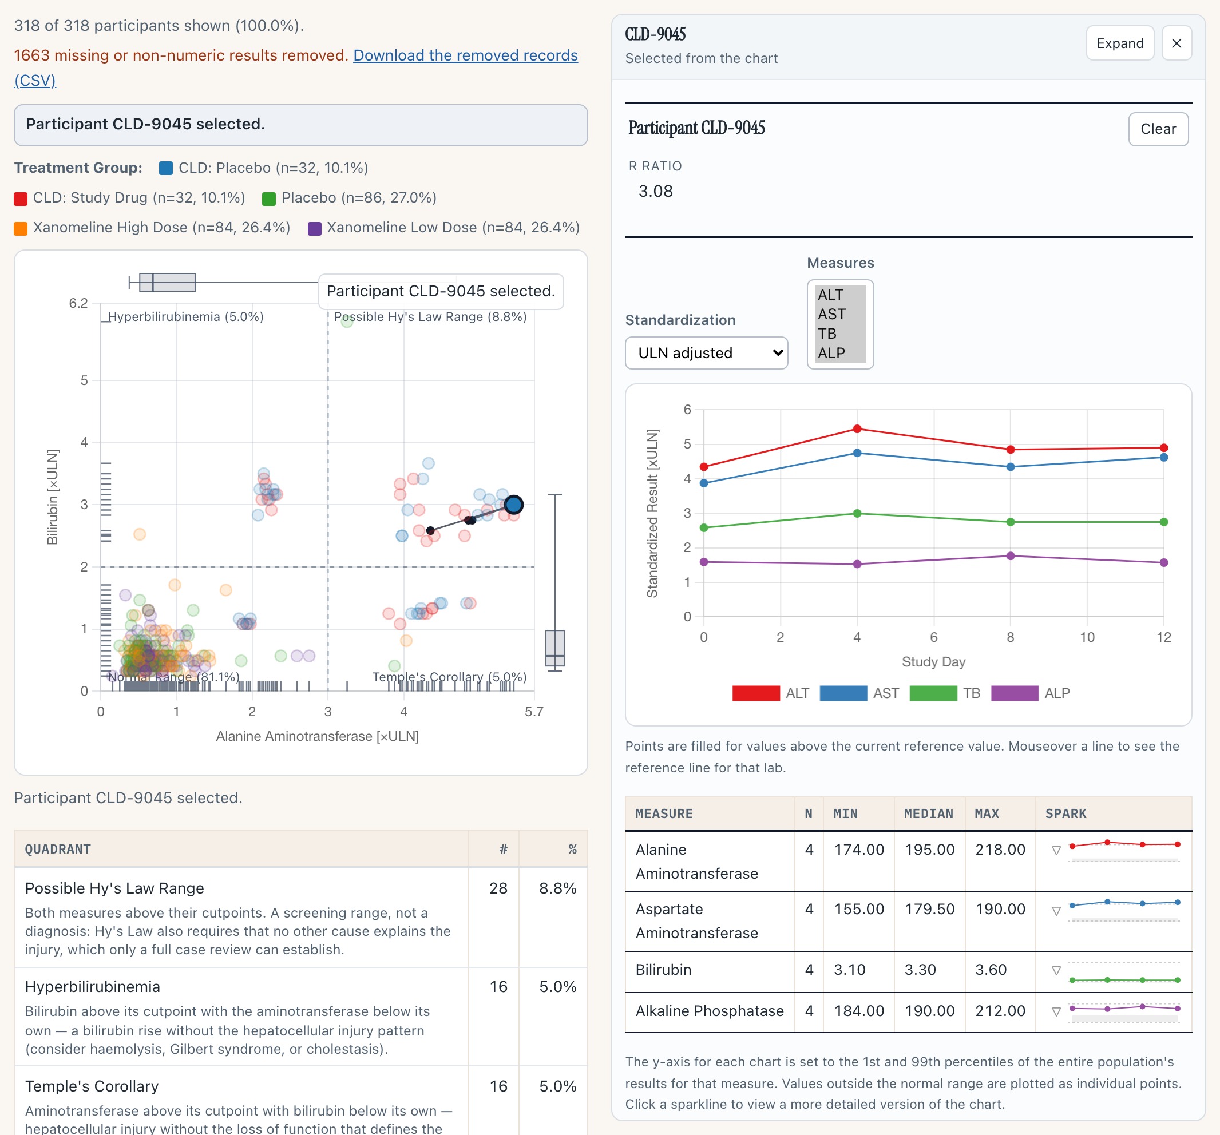Click the Possible Hy's Law Range row title
Image resolution: width=1220 pixels, height=1135 pixels.
114,888
